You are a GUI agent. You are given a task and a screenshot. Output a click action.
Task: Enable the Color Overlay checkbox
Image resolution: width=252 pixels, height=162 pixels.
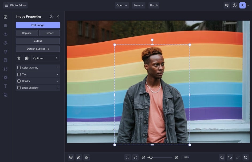[19, 68]
